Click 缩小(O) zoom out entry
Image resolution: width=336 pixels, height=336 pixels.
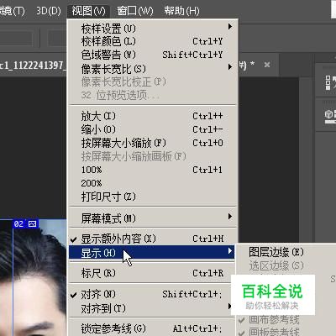pyautogui.click(x=153, y=129)
